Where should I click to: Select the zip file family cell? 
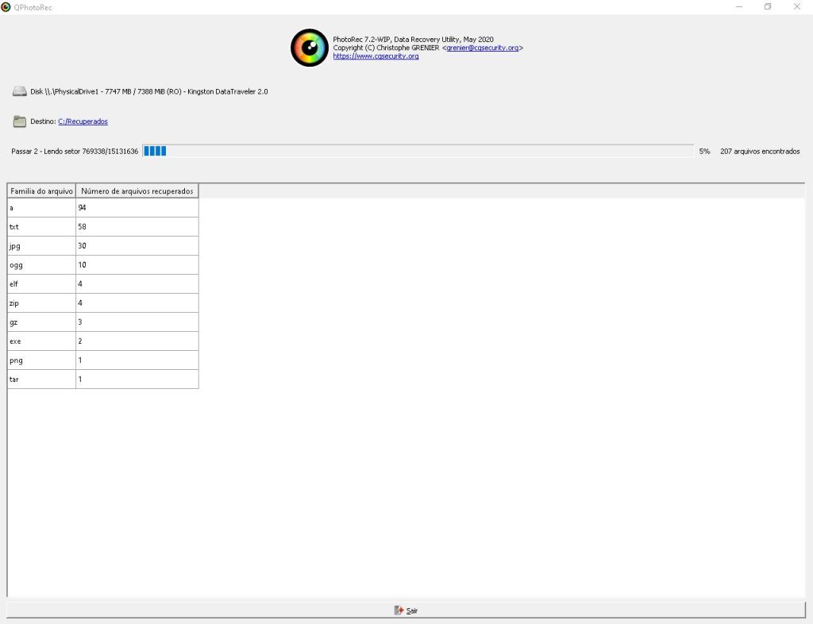(41, 303)
